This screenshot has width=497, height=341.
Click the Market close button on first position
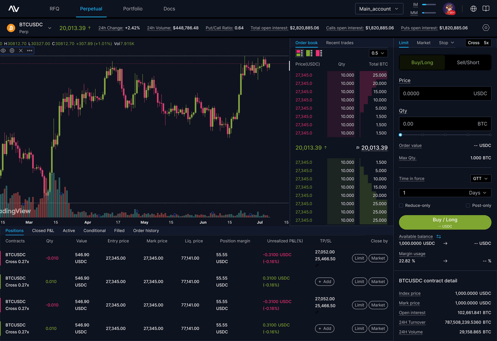[x=378, y=258]
